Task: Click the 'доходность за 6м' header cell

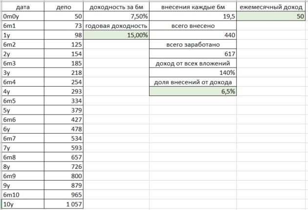Action: coord(116,7)
